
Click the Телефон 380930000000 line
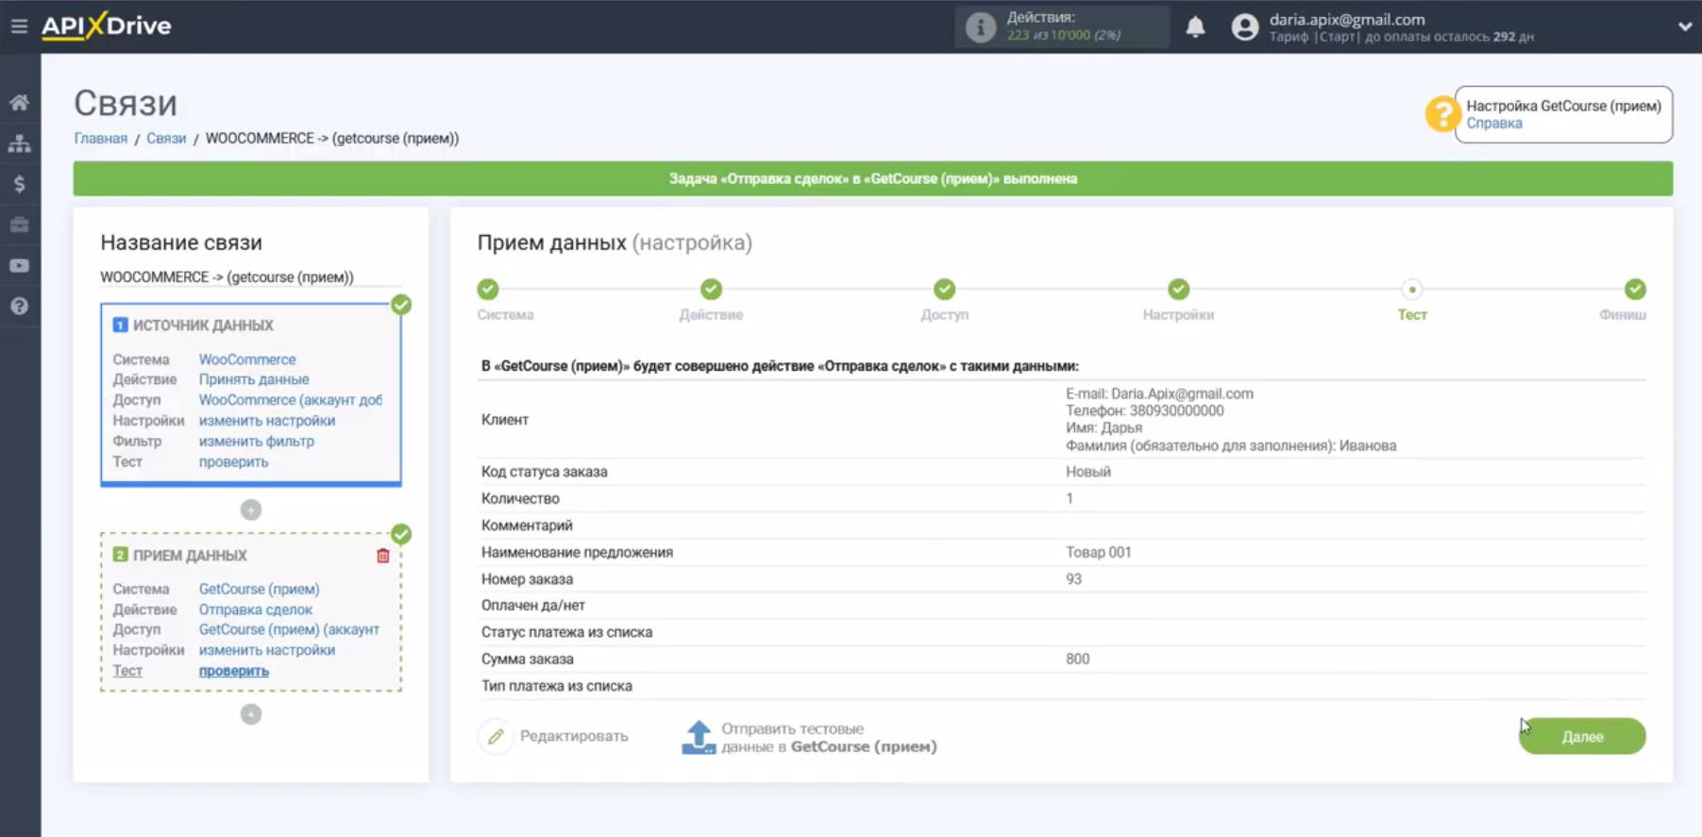tap(1144, 410)
